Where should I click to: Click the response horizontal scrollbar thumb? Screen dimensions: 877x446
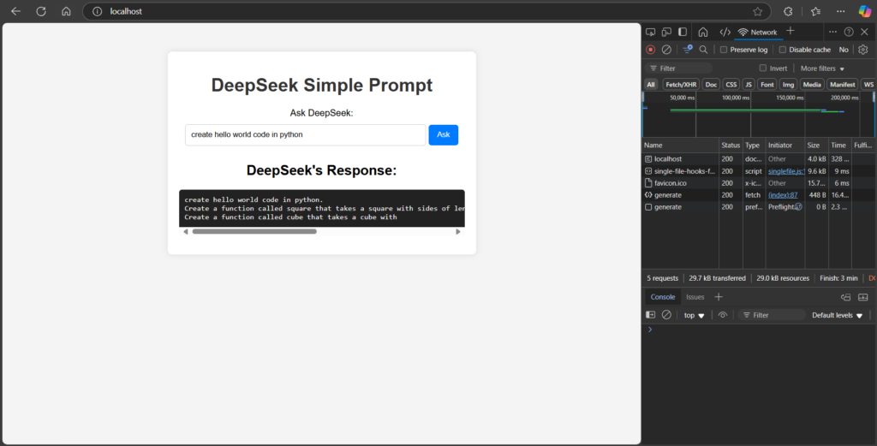coord(254,231)
